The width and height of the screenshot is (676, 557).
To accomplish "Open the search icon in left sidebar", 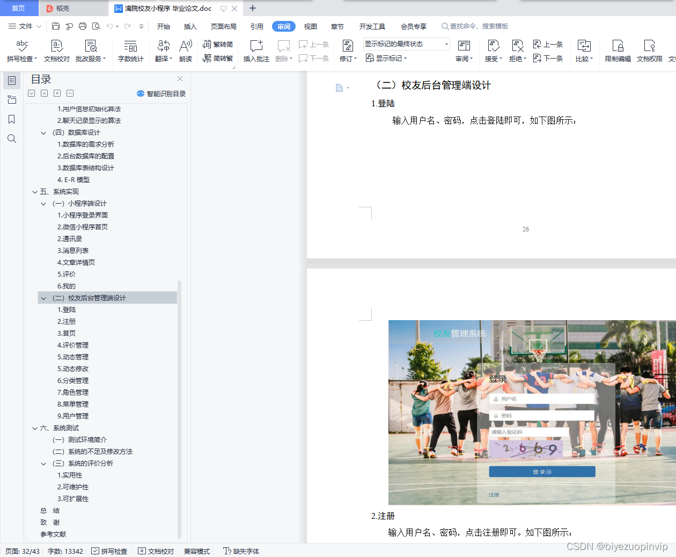I will [x=11, y=139].
